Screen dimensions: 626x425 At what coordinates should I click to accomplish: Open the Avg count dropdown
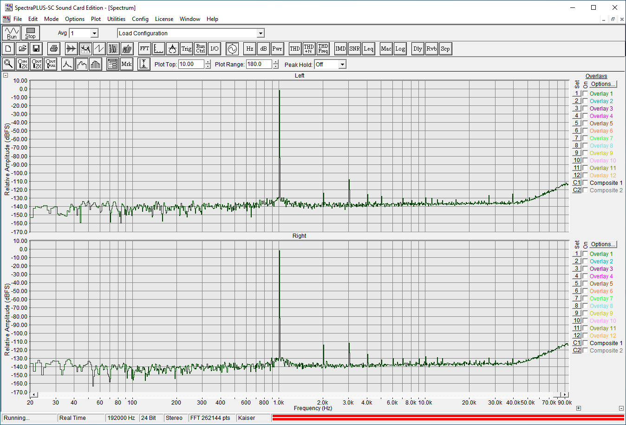[94, 33]
